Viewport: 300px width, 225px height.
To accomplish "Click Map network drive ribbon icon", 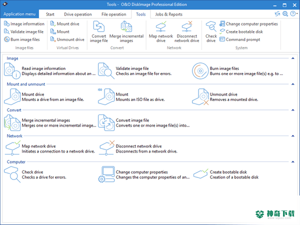I will pyautogui.click(x=161, y=26).
